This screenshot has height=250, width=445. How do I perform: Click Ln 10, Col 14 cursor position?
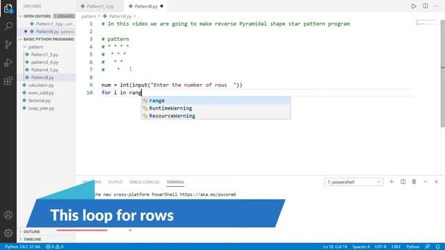pos(335,247)
